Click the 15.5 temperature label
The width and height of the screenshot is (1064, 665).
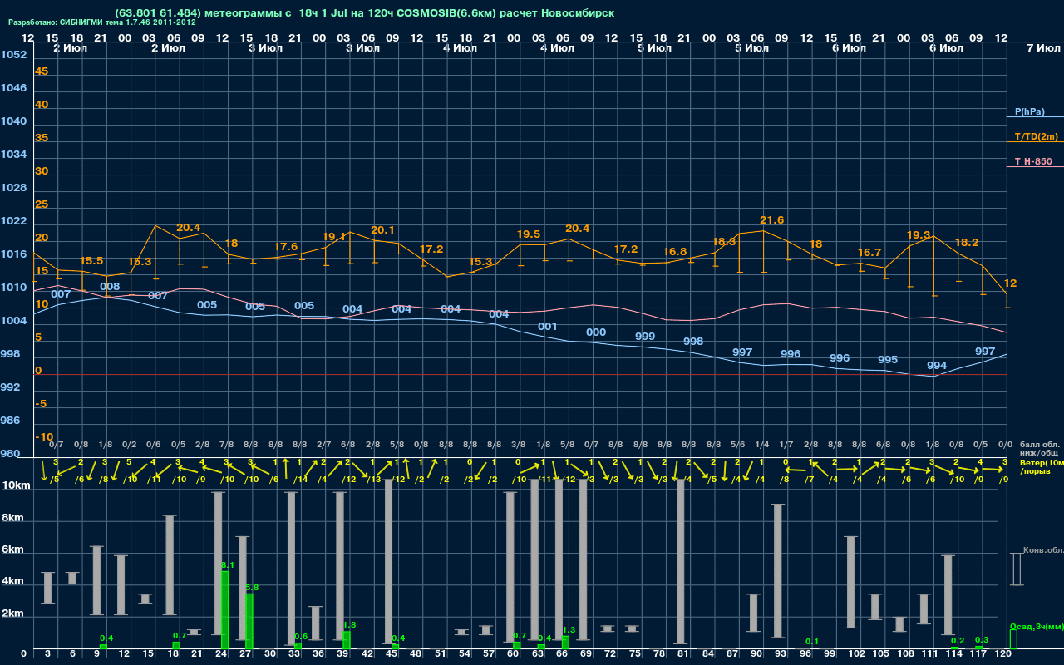point(91,261)
